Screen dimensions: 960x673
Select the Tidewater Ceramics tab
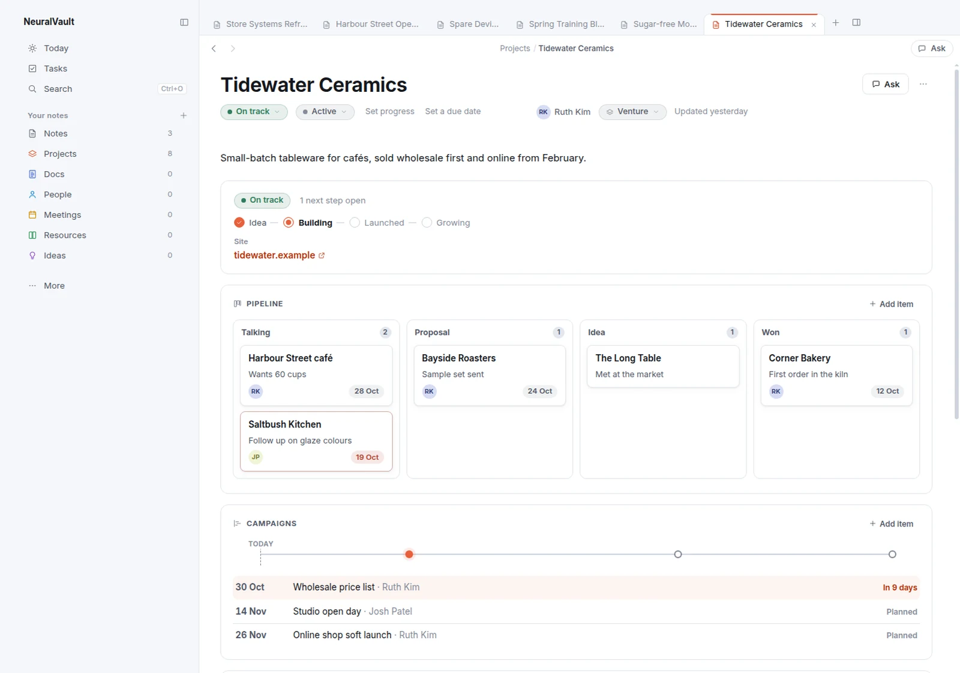[763, 25]
